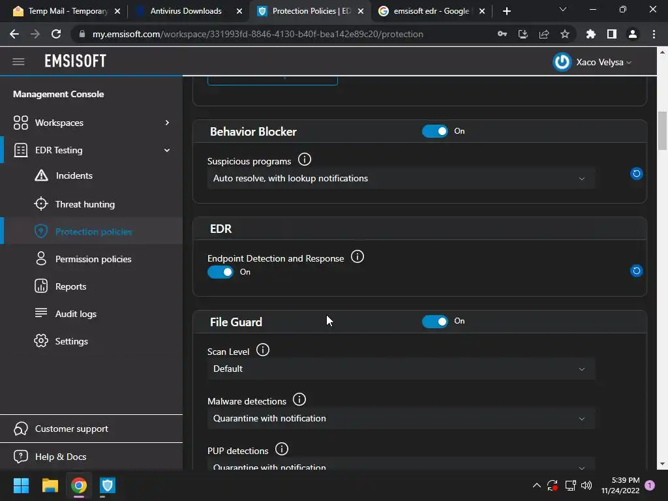Click the page vertical scrollbar thumb

click(x=662, y=130)
